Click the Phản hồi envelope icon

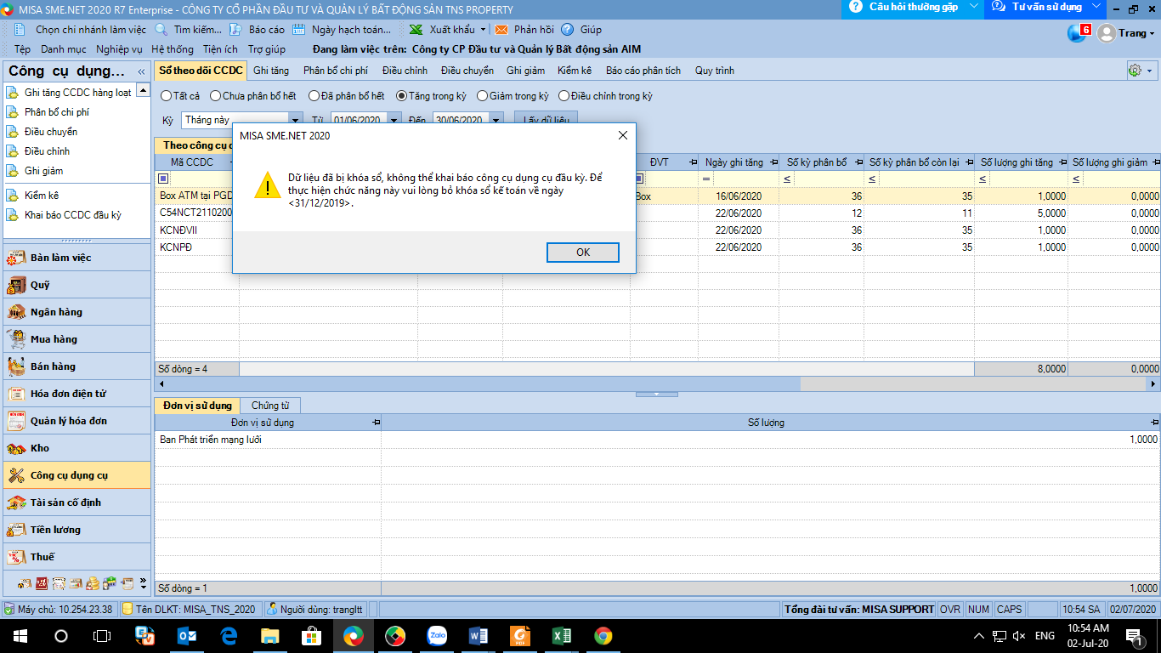click(501, 30)
